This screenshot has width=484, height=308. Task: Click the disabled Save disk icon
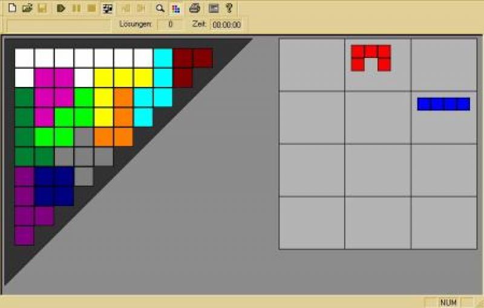point(42,8)
